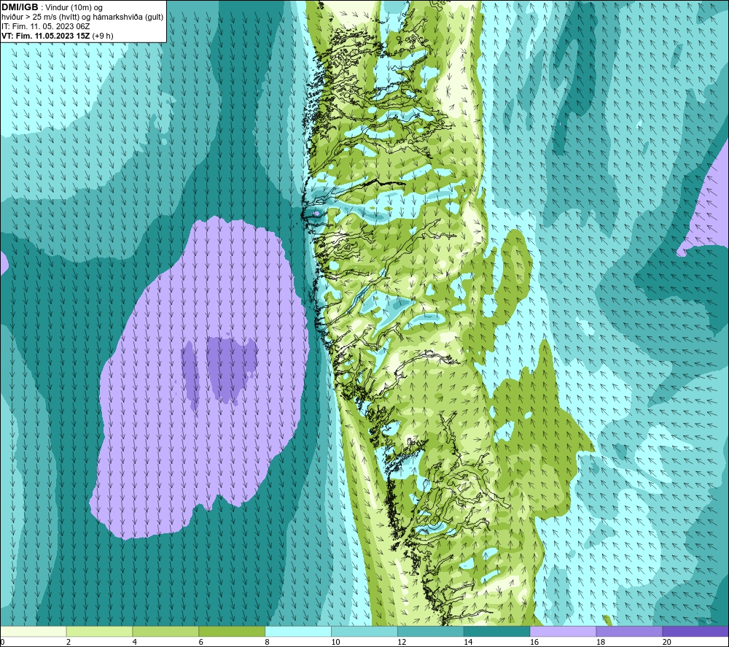Click the scale label '6'
Viewport: 729px width, 647px height.
coord(201,642)
